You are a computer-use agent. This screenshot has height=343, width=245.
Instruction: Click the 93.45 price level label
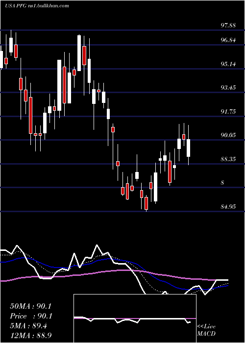(x=228, y=88)
